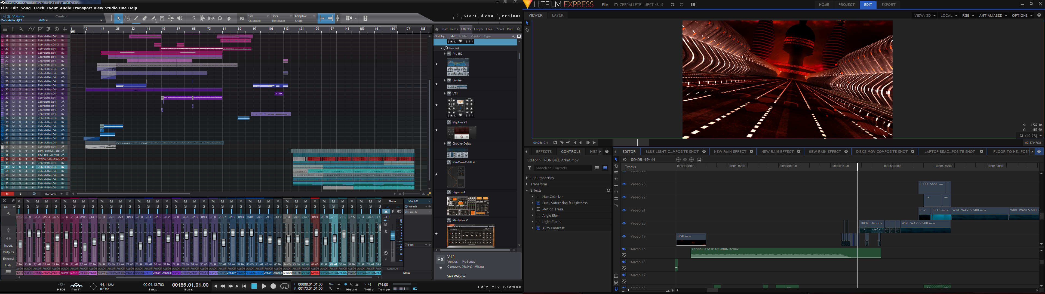Select the Range tool in Studio One
The height and width of the screenshot is (294, 1045).
[127, 18]
